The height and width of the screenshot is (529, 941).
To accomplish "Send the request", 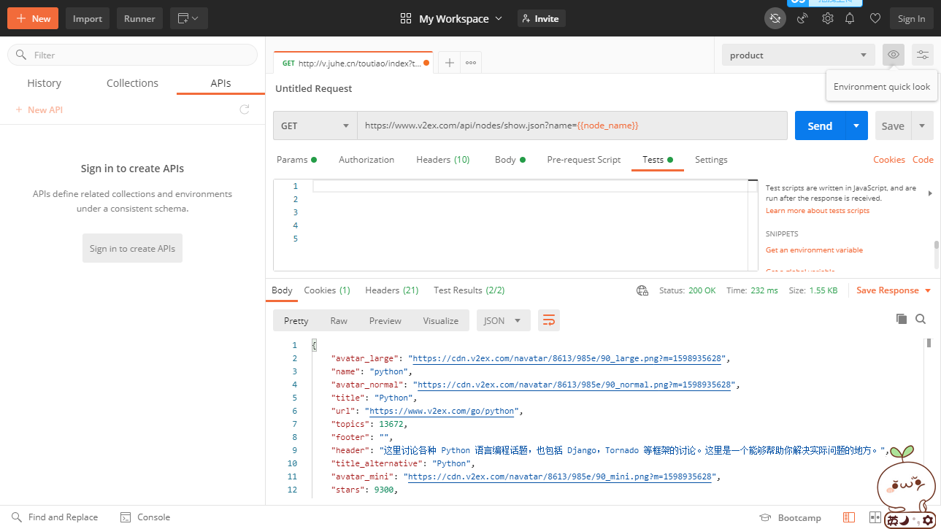I will pos(820,126).
